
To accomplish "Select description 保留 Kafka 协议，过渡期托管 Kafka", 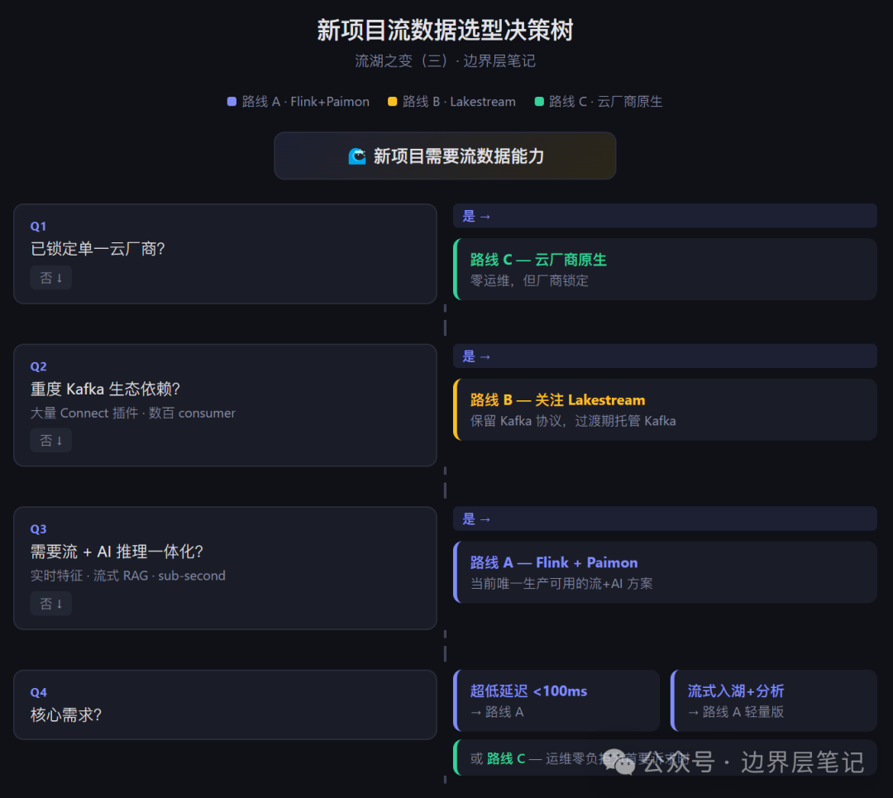I will (573, 421).
